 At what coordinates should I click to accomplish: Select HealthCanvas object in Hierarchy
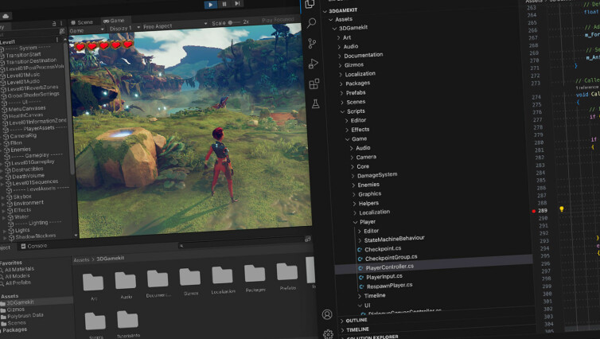tap(25, 115)
